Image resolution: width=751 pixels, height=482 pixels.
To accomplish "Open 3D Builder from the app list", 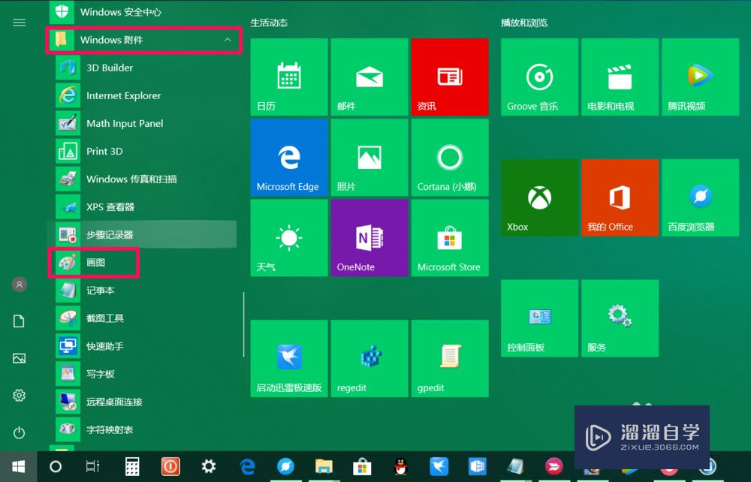I will [143, 68].
